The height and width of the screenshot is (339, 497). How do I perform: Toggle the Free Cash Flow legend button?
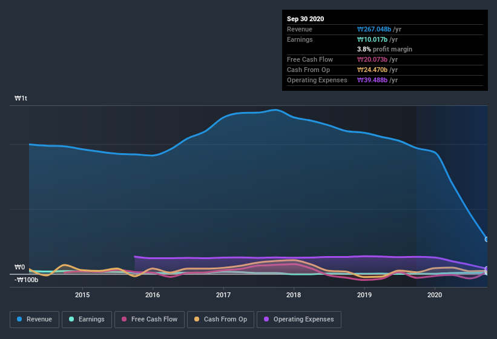149,319
